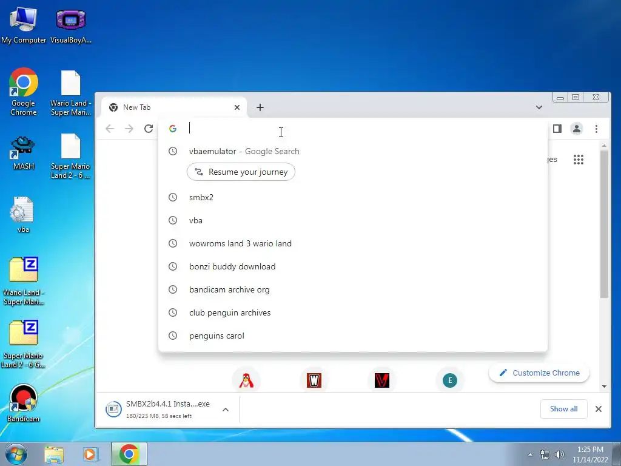Open the W shortcut tile

pos(314,380)
